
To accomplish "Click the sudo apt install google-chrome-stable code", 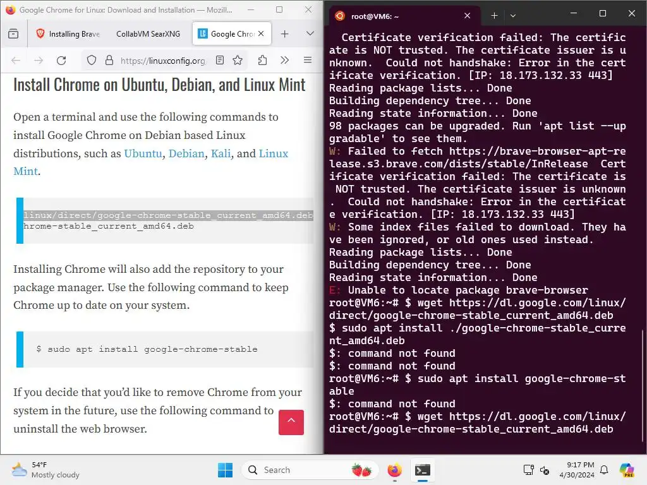I will tap(147, 349).
